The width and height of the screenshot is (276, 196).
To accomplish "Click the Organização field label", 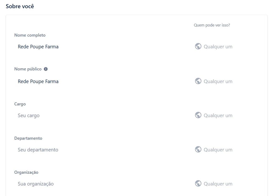I will (26, 172).
